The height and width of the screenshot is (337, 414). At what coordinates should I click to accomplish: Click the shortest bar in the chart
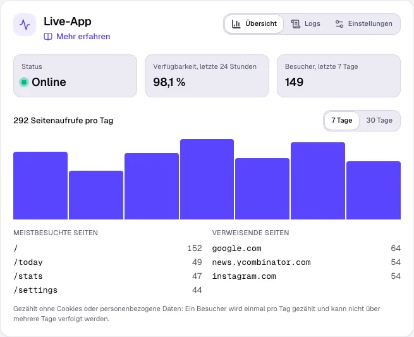[96, 195]
